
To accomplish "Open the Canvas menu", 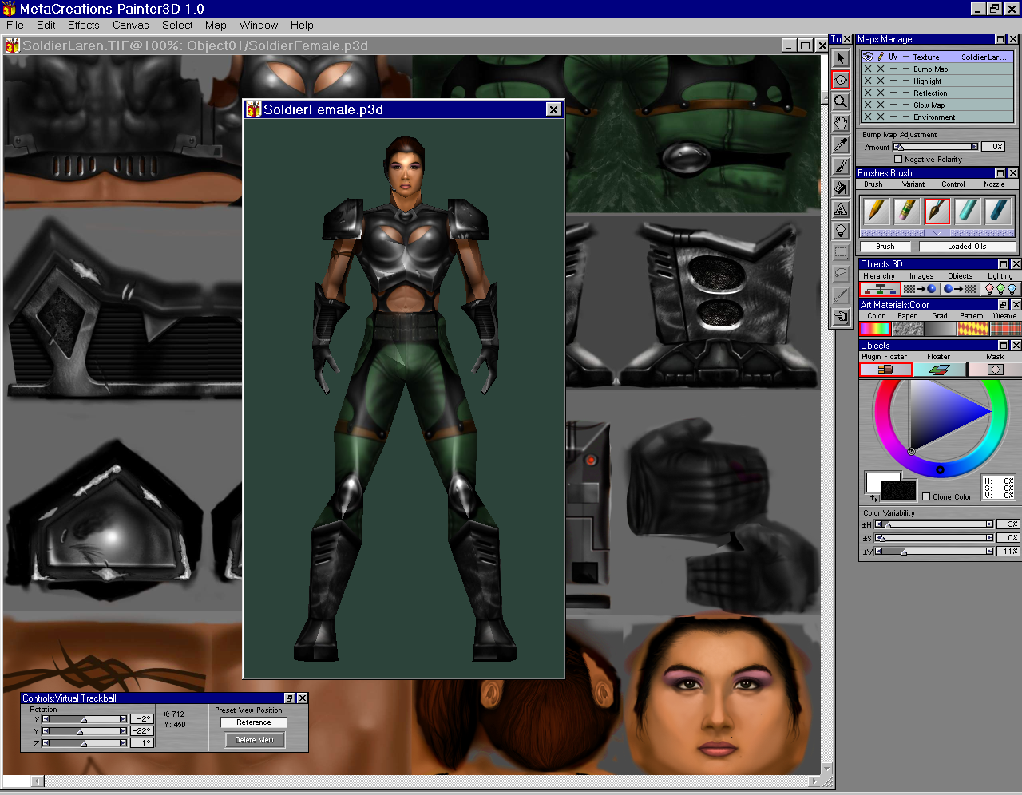I will point(131,26).
